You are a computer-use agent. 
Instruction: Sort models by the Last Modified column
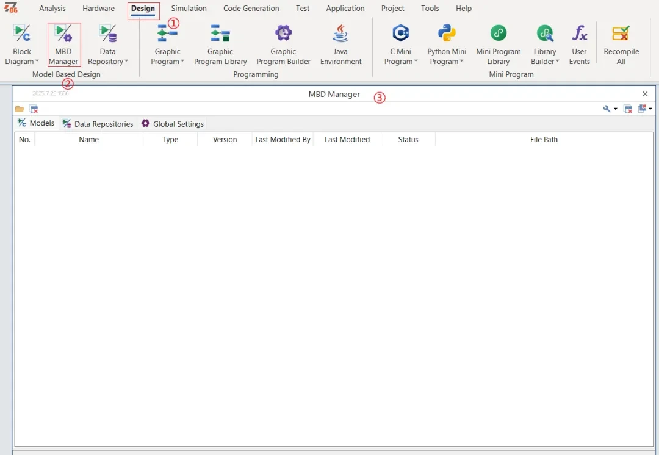click(x=347, y=139)
